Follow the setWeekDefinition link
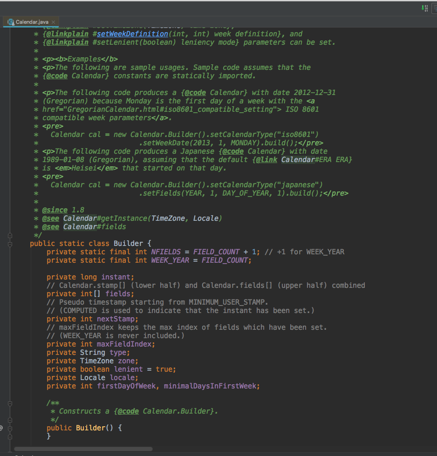This screenshot has height=456, width=437. (x=132, y=34)
